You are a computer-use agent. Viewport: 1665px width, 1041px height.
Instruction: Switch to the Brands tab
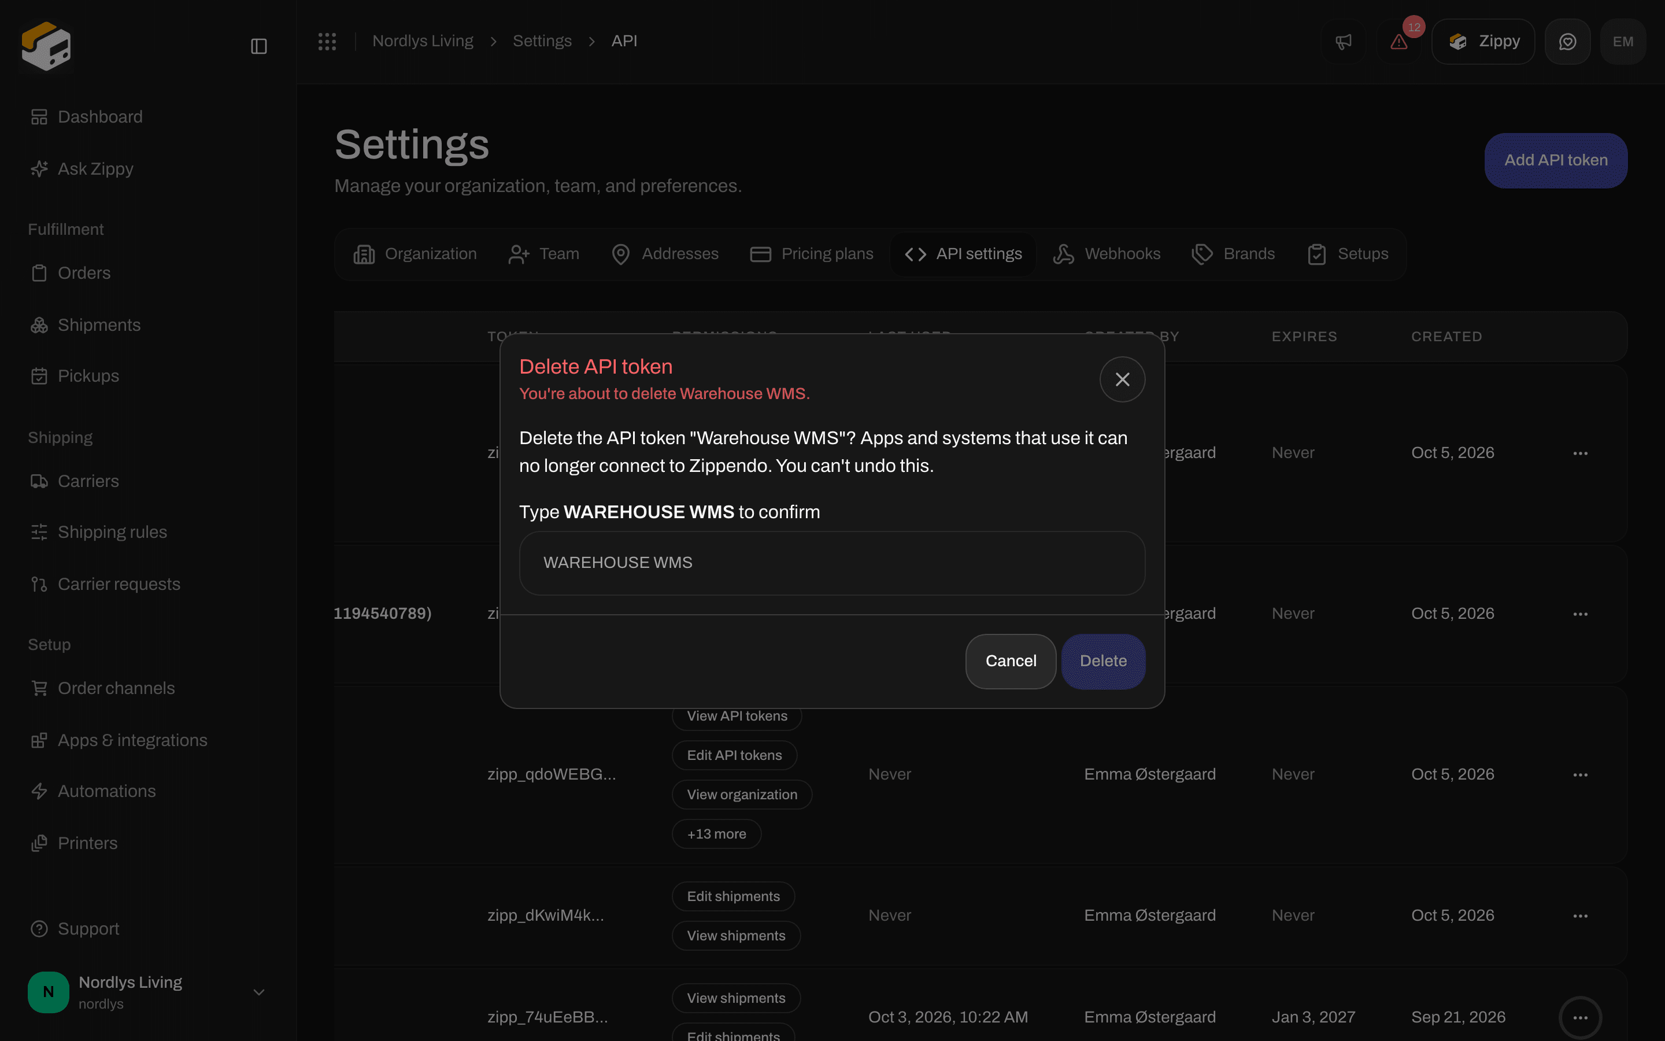(x=1233, y=254)
